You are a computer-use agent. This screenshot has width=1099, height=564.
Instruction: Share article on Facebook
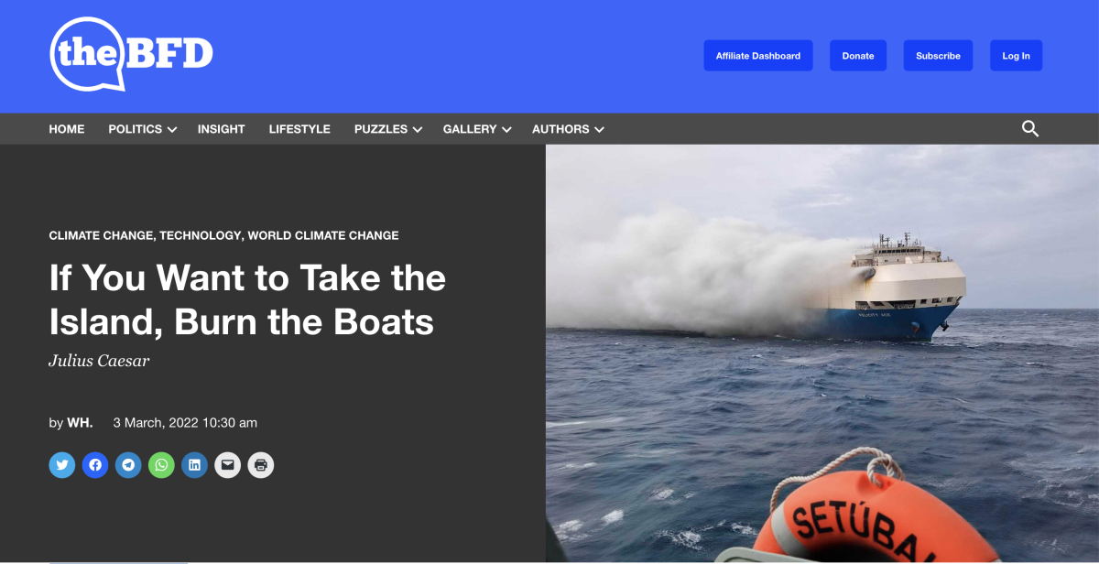coord(95,465)
